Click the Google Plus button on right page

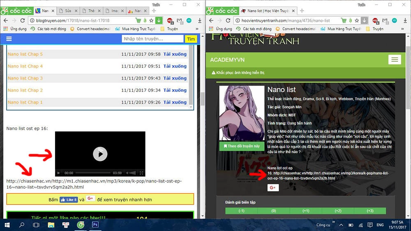coord(273,188)
